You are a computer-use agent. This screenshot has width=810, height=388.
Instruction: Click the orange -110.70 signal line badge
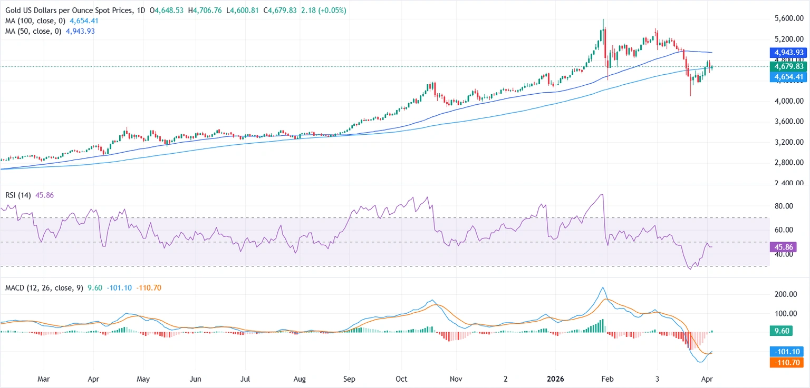787,362
